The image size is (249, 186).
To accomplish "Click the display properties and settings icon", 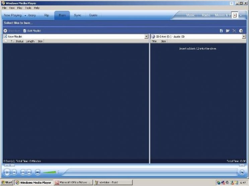I will pos(221,31).
